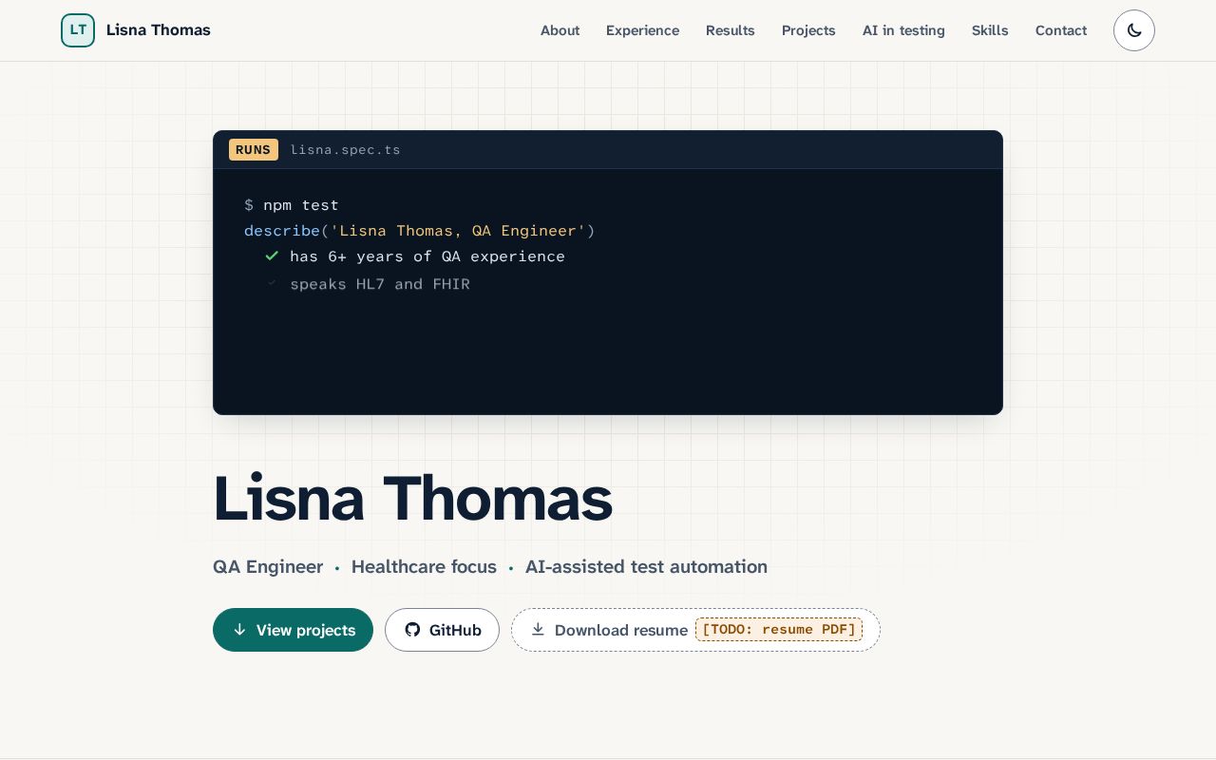Screen dimensions: 1216x760
Task: Click the Lisna Thomas main heading
Action: (412, 499)
